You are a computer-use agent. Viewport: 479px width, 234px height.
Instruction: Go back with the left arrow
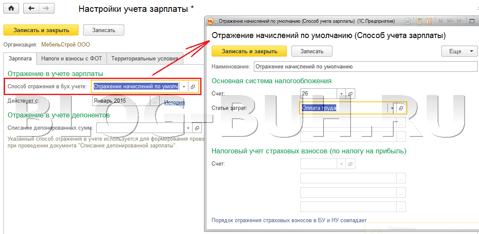pos(31,8)
